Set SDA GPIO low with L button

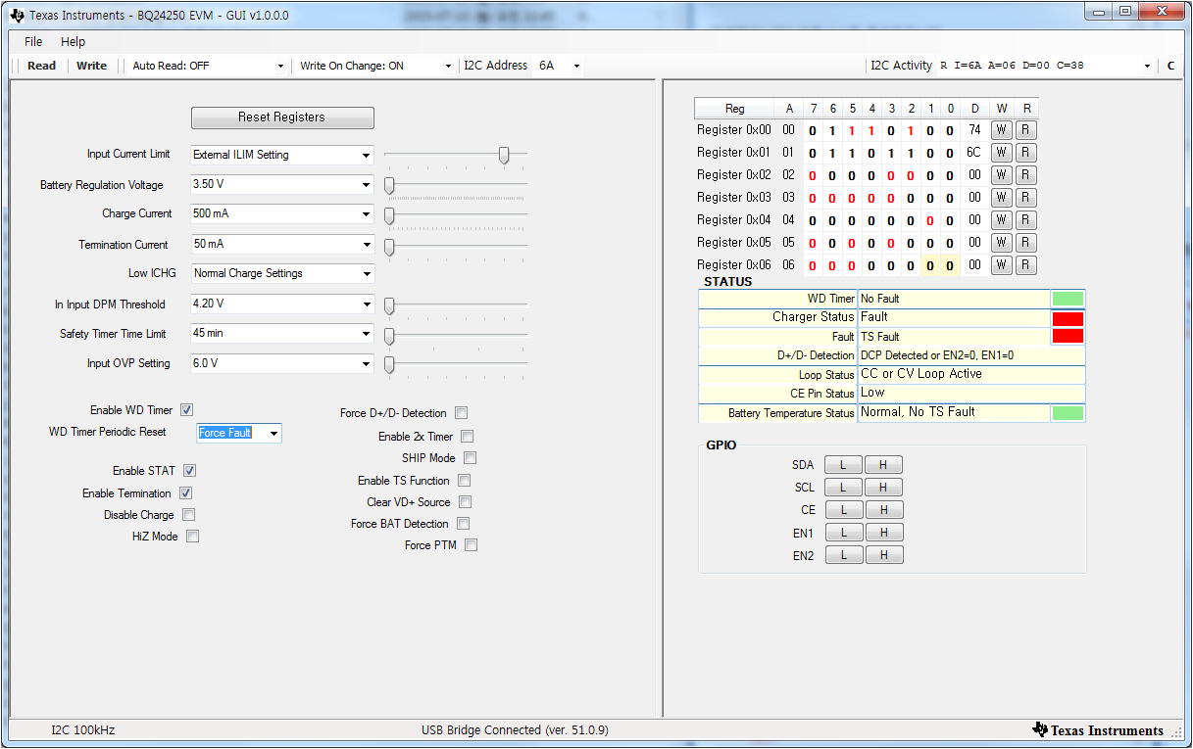click(843, 465)
